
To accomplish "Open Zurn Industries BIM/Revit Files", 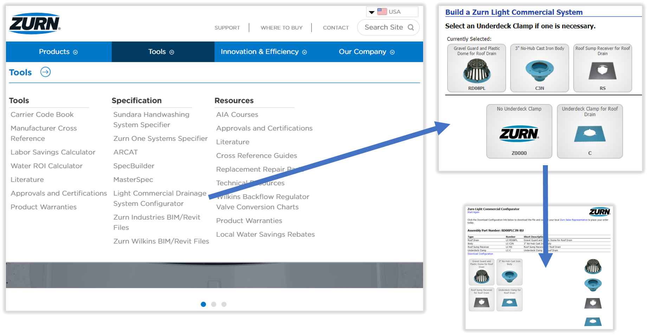I will (157, 222).
